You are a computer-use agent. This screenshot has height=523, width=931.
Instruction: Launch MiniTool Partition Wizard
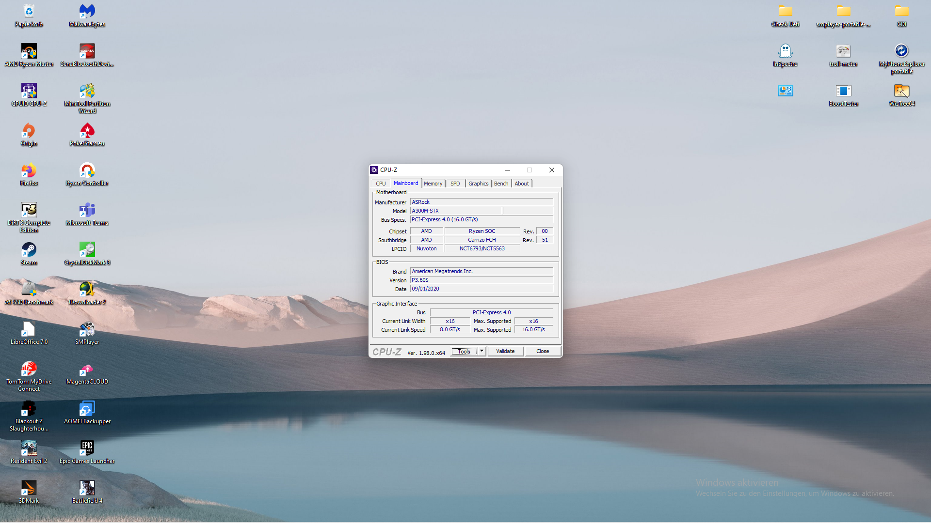tap(87, 91)
